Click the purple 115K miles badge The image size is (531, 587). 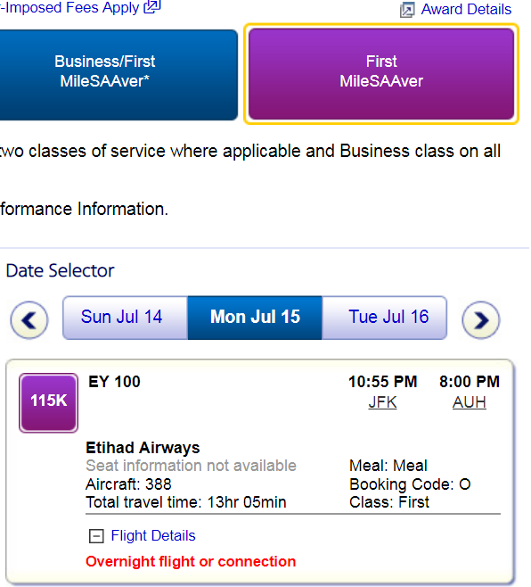pos(49,403)
